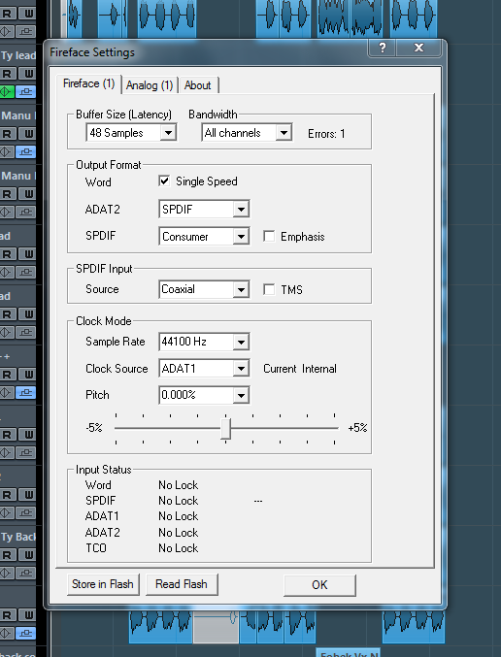Click R button on the '-+' track
The image size is (501, 657).
pyautogui.click(x=7, y=375)
